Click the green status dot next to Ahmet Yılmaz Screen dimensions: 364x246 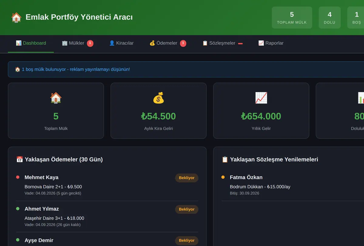coord(18,209)
